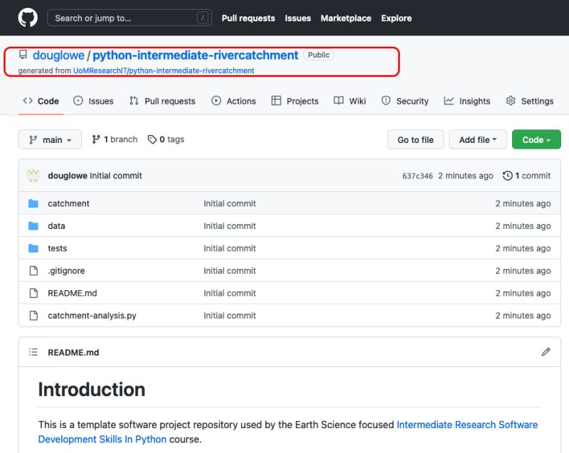The height and width of the screenshot is (453, 569).
Task: Follow the UoMResearchIT template repository link
Action: pyautogui.click(x=164, y=71)
